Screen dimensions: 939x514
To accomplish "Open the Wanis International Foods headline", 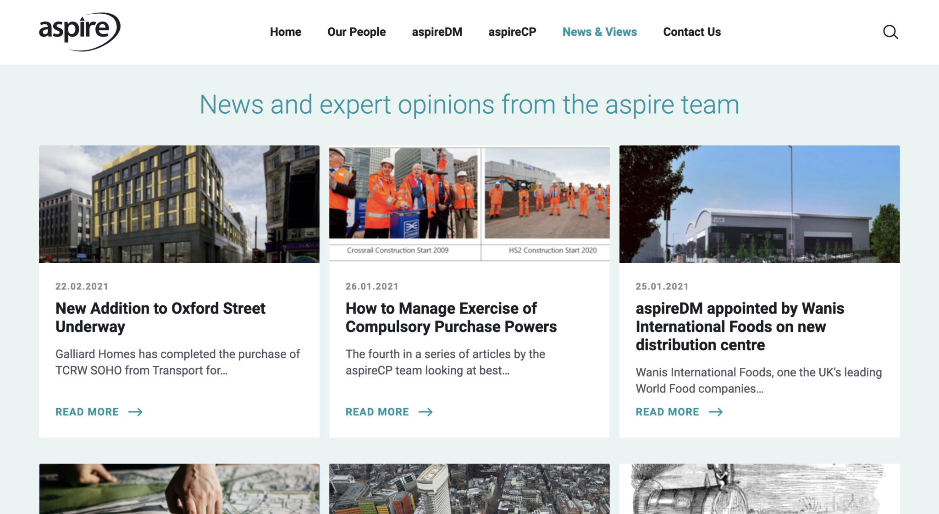I will pos(740,327).
